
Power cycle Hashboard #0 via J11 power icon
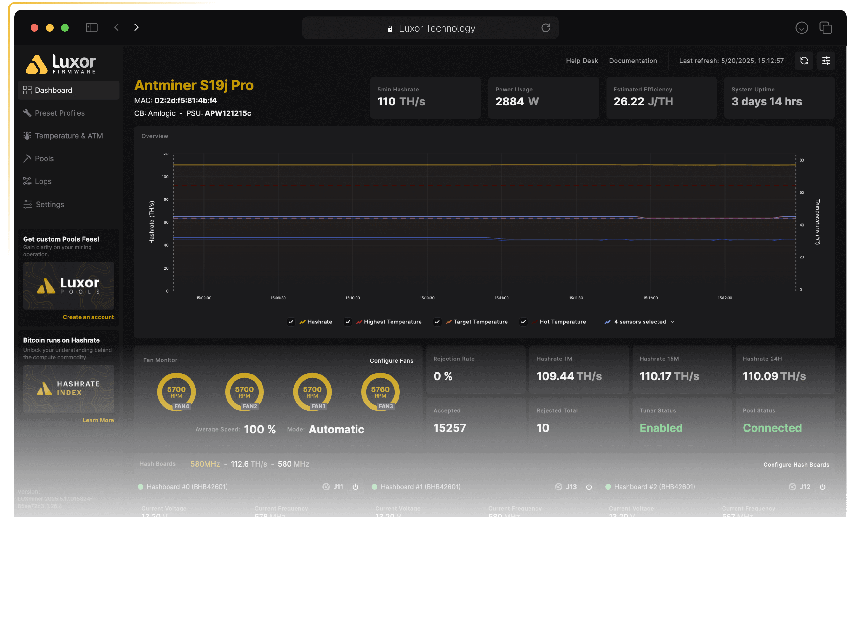coord(356,487)
